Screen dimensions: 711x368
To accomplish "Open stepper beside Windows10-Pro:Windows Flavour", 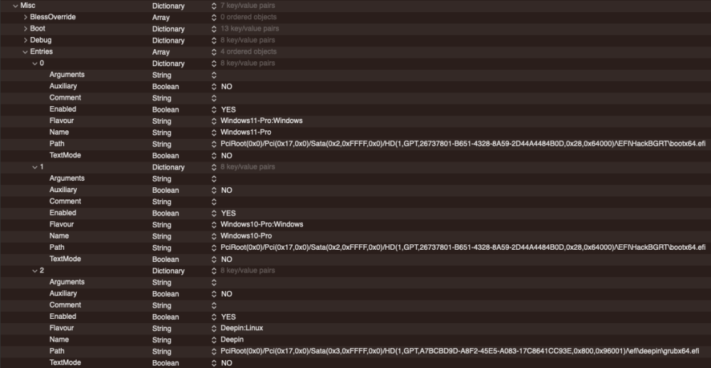I will click(214, 225).
